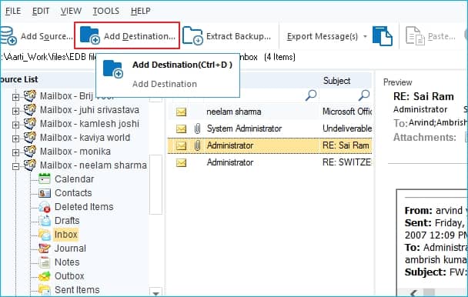Select the highlighted Inbox folder
Image resolution: width=468 pixels, height=297 pixels.
click(65, 235)
